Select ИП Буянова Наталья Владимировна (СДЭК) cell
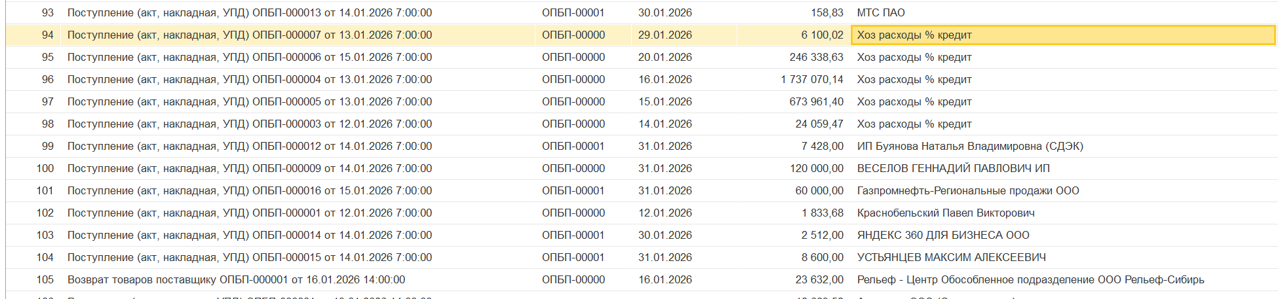Screen dimensions: 1278x299 click(969, 147)
